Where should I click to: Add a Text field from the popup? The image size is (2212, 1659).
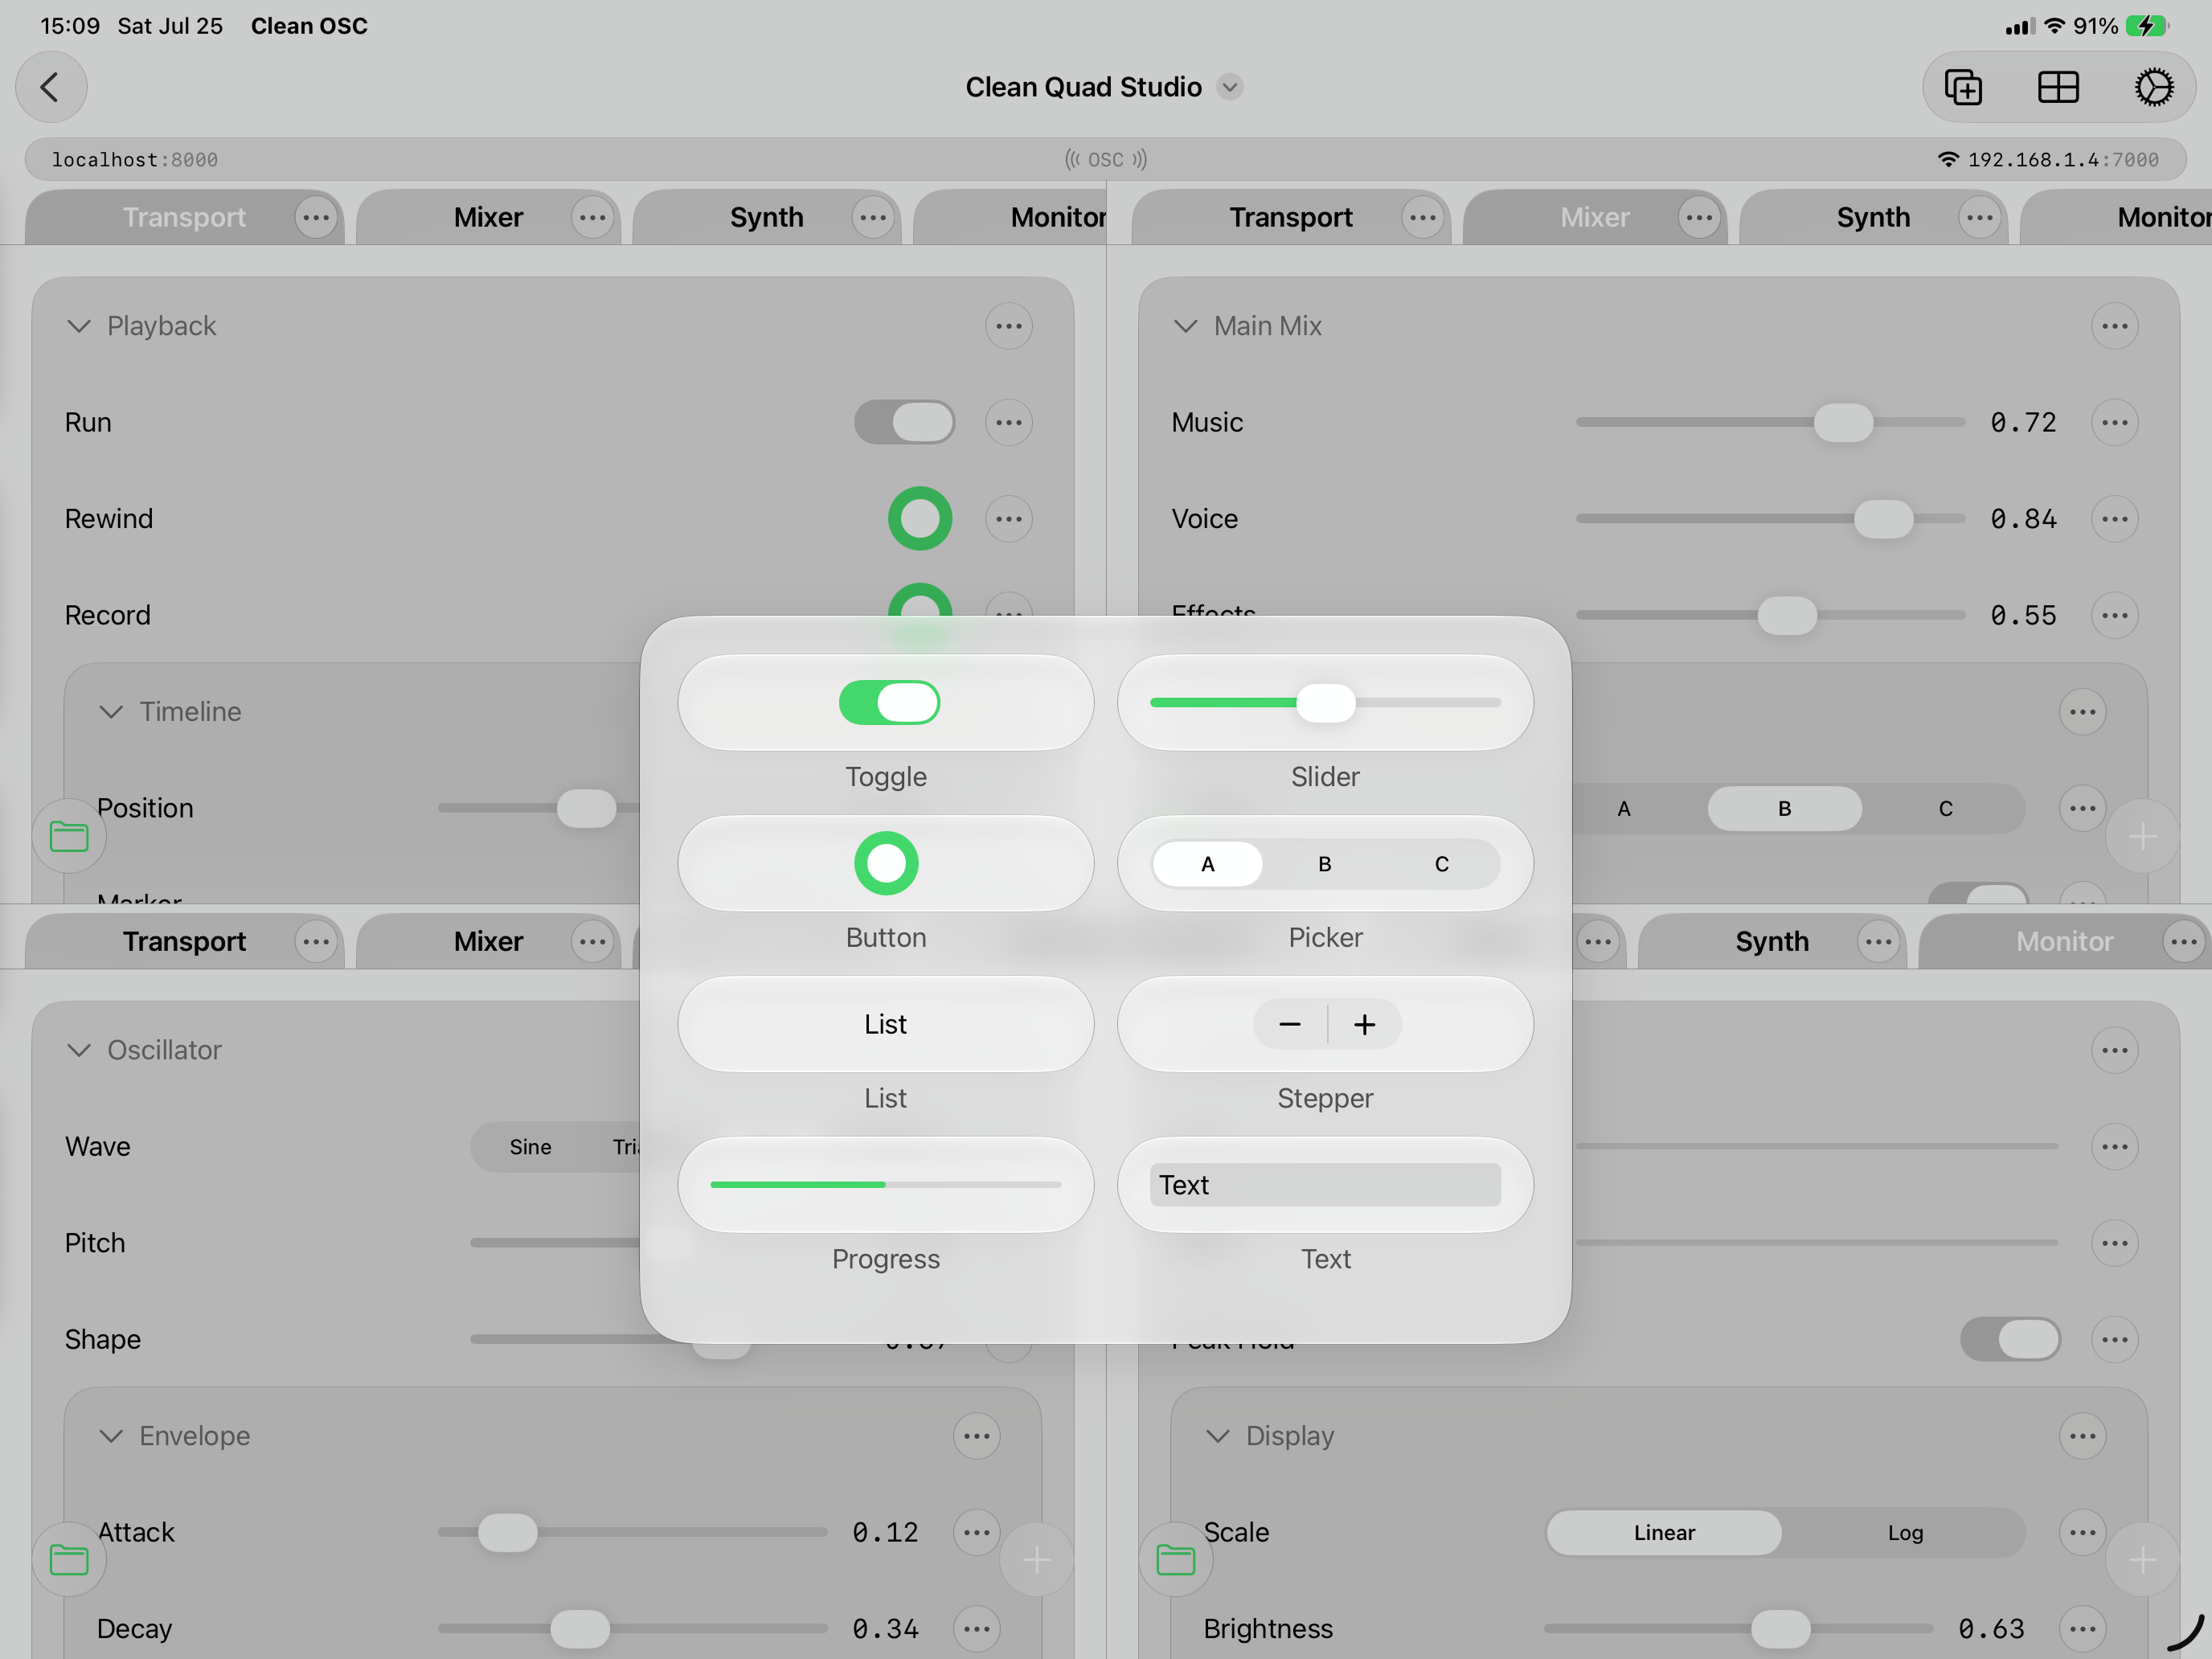tap(1325, 1185)
